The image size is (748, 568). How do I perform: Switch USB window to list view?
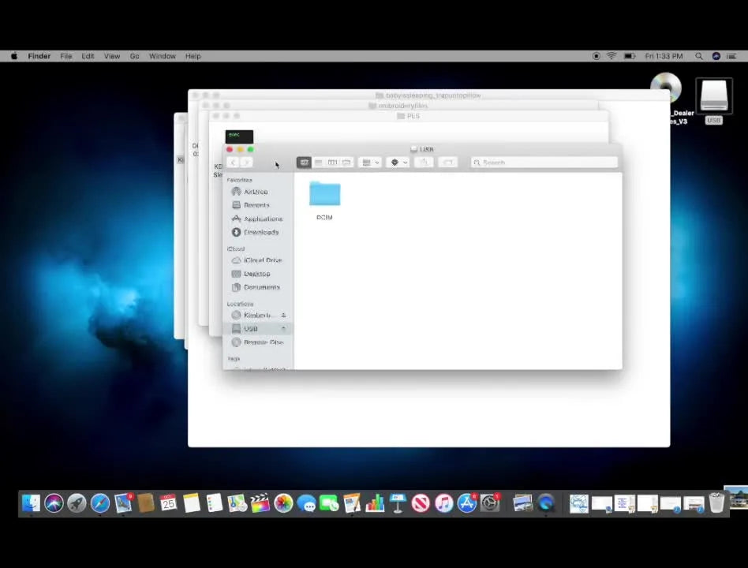318,163
